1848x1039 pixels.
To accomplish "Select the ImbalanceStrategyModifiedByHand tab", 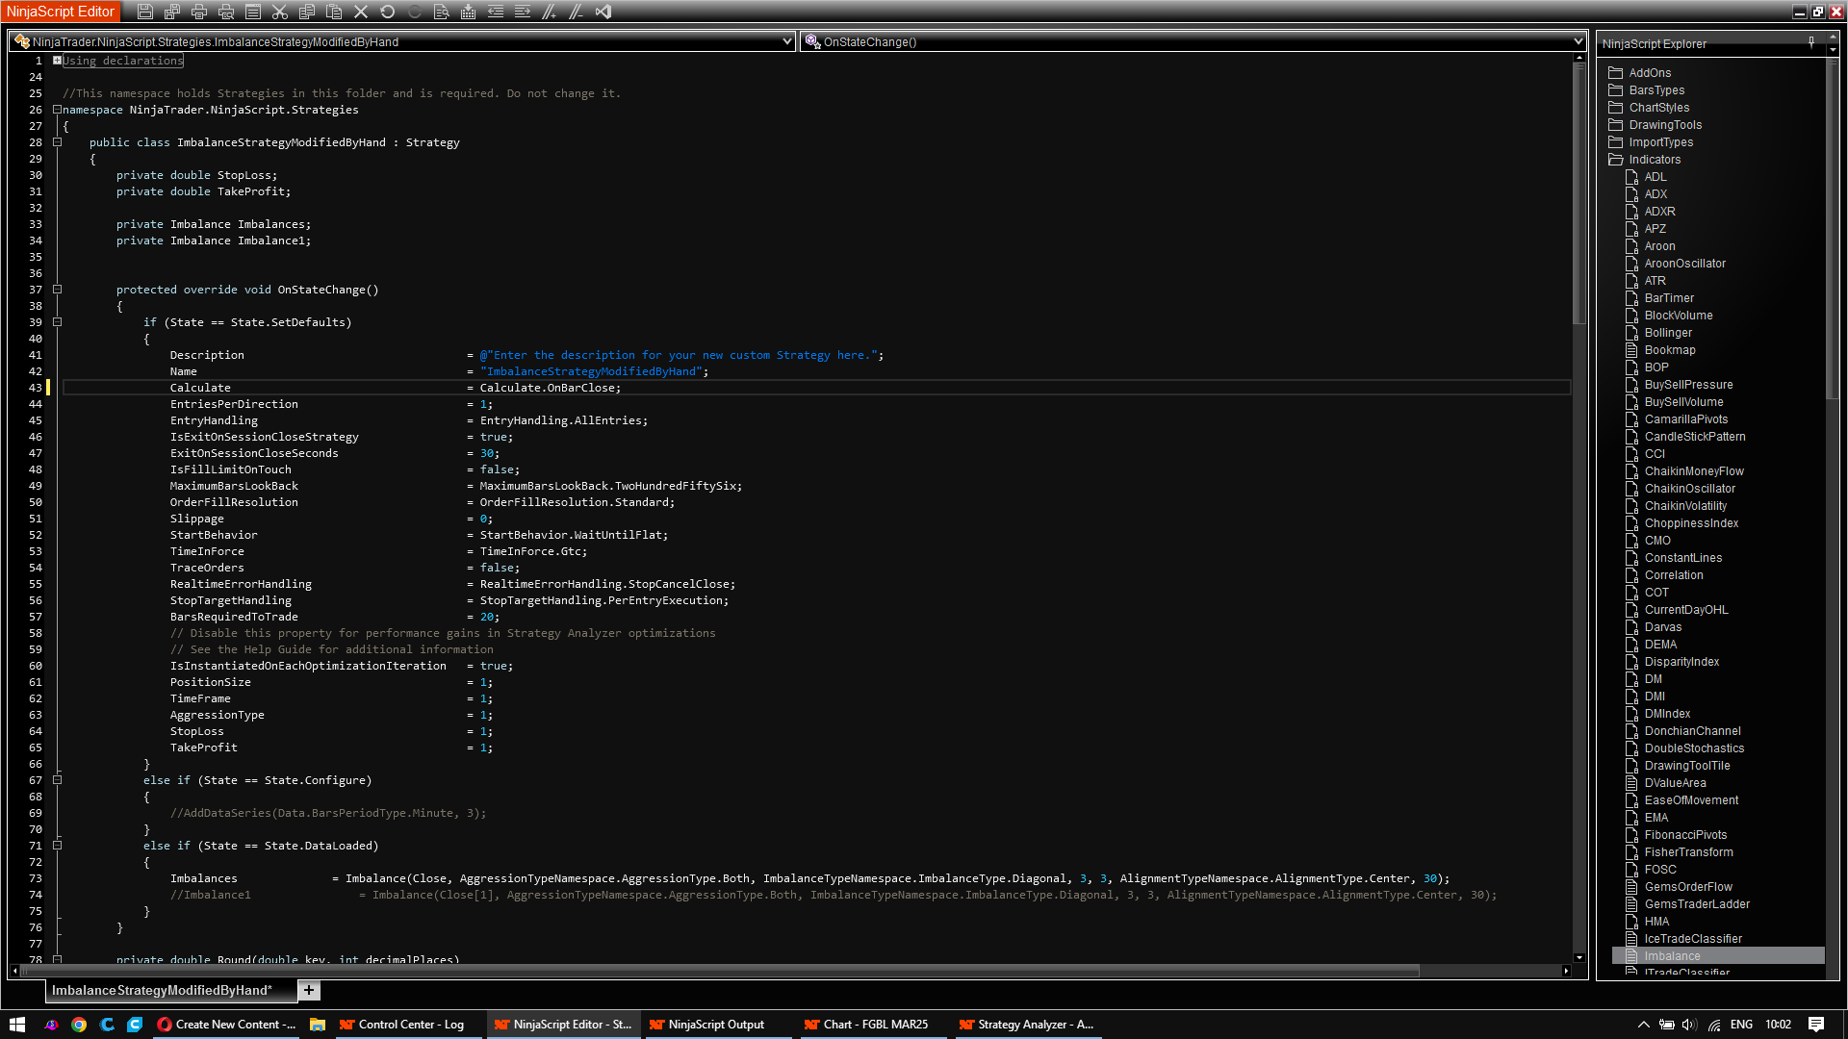I will pyautogui.click(x=161, y=990).
